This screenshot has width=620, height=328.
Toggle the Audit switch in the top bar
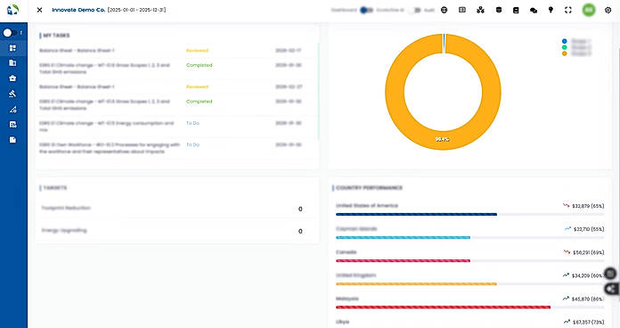point(414,10)
